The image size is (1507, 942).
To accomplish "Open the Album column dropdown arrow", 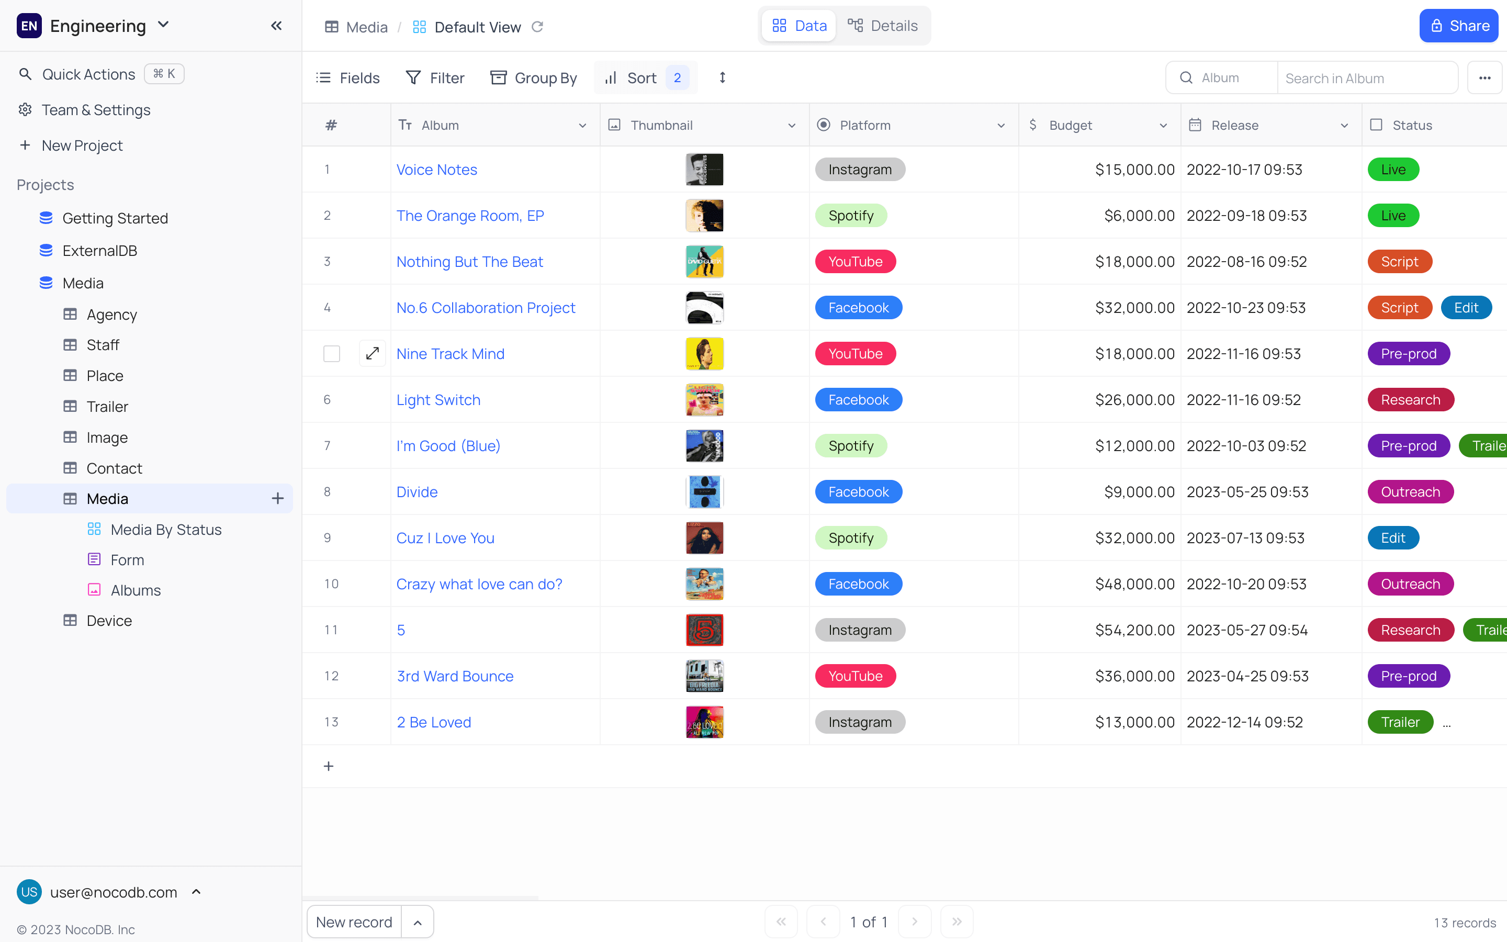I will pos(582,125).
